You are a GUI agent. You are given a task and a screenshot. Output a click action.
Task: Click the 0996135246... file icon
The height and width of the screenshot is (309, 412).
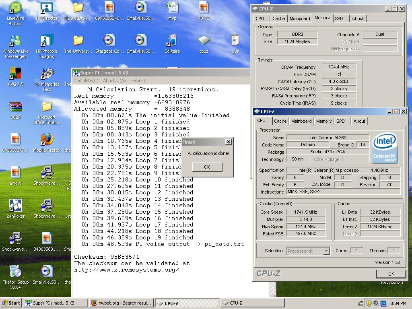109,11
